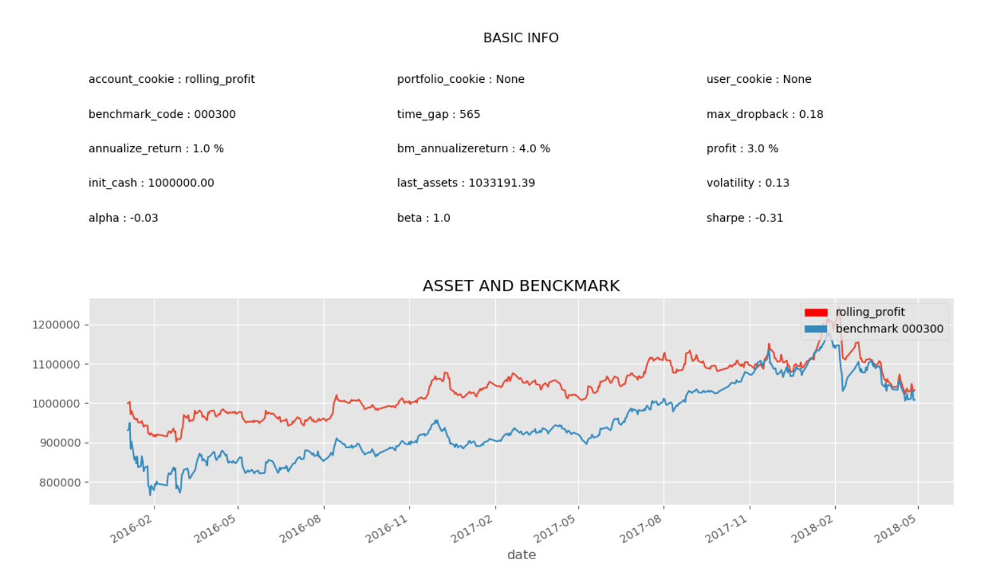This screenshot has height=584, width=994.
Task: Select 'annualize_return : 1.0 %' text
Action: pyautogui.click(x=156, y=149)
